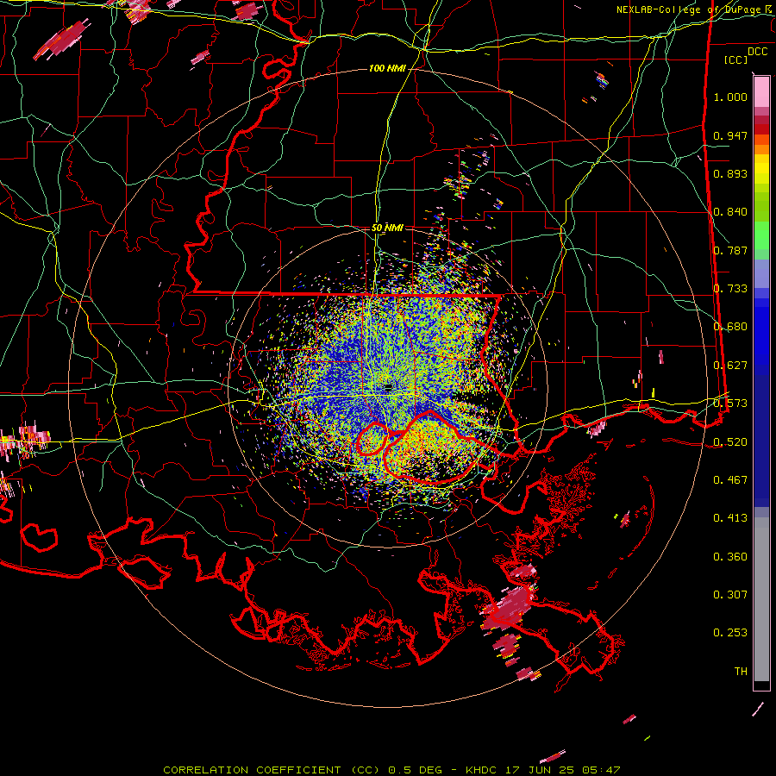Click the 100 NMI range ring label

(x=387, y=68)
